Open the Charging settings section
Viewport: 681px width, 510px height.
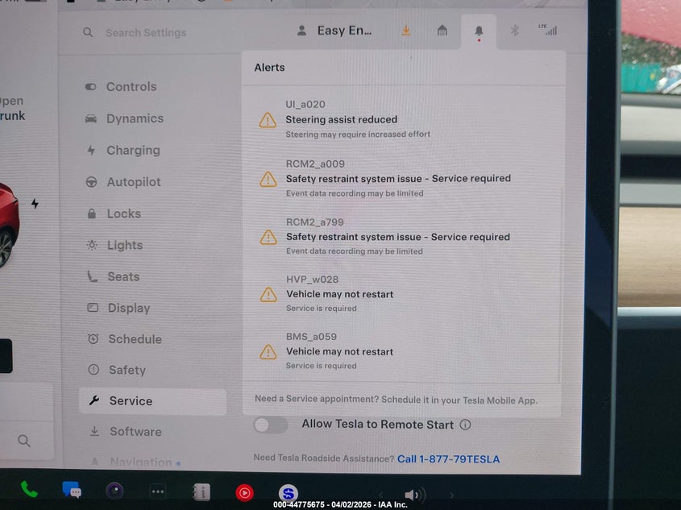click(x=133, y=151)
